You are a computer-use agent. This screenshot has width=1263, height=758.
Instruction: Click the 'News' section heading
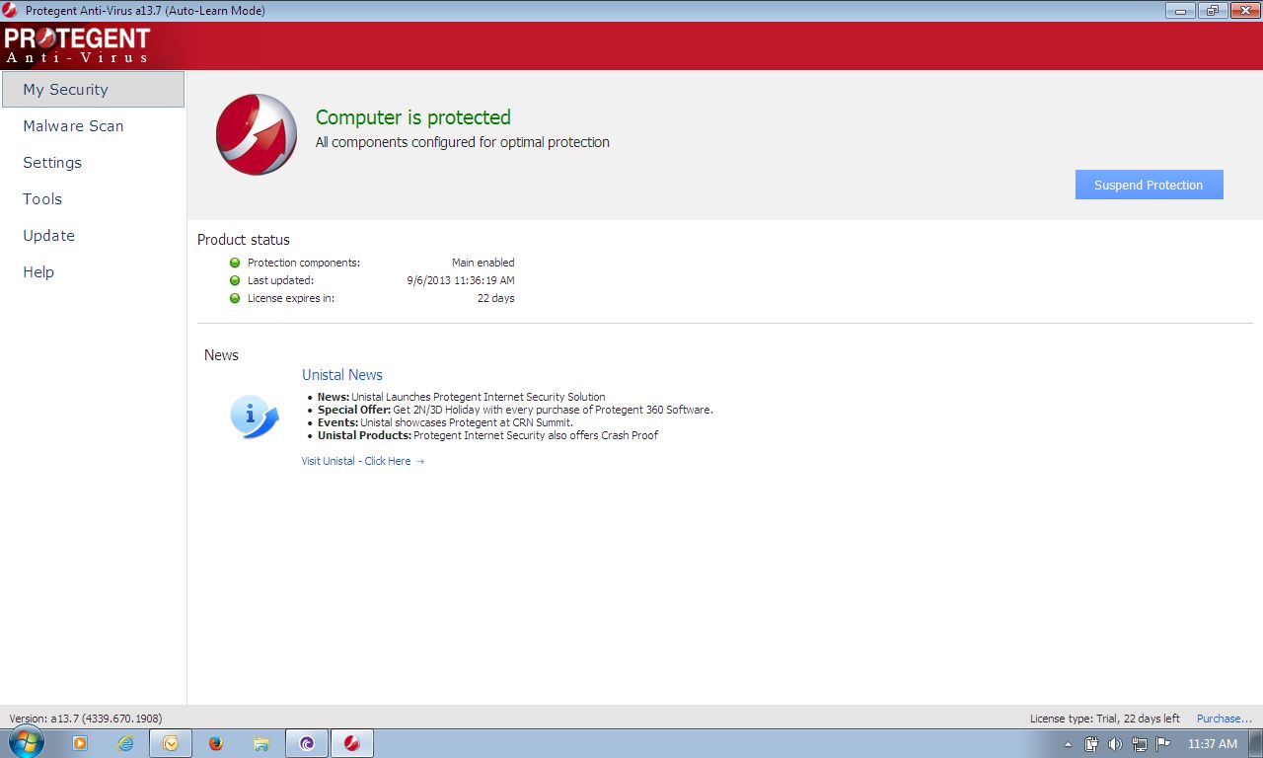coord(221,355)
